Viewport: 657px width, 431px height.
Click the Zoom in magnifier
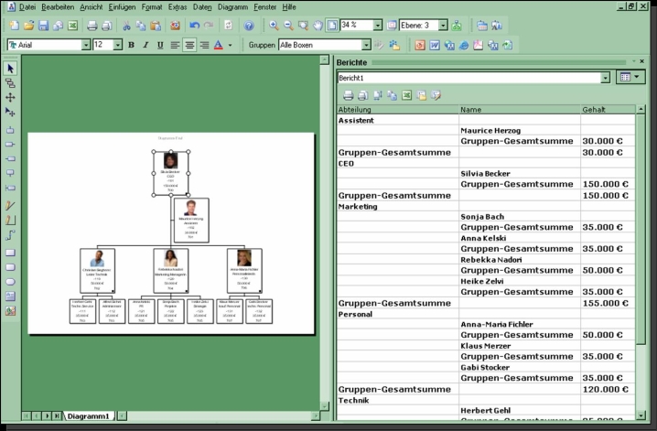(x=274, y=26)
